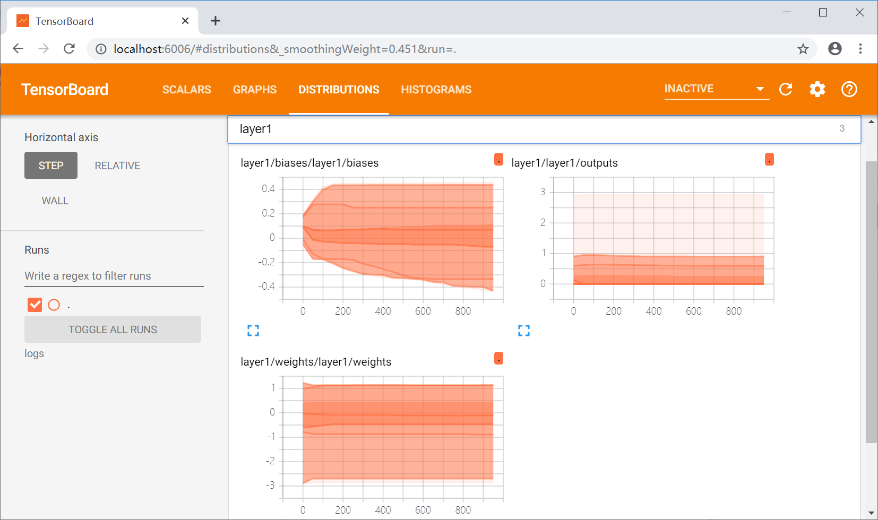Viewport: 878px width, 520px height.
Task: Click the regex run filter field
Action: click(x=114, y=276)
